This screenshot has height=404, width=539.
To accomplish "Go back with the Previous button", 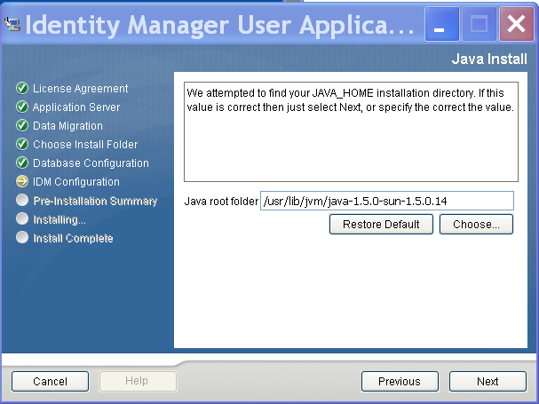I will tap(400, 381).
